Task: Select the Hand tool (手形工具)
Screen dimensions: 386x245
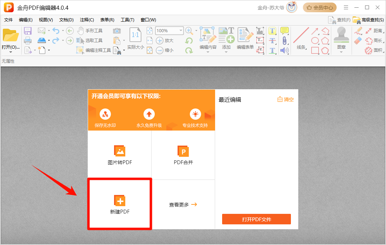Action: (x=89, y=31)
